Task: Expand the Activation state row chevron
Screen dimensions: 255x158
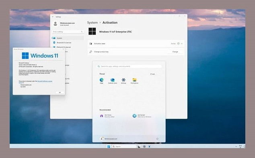Action: (x=182, y=44)
